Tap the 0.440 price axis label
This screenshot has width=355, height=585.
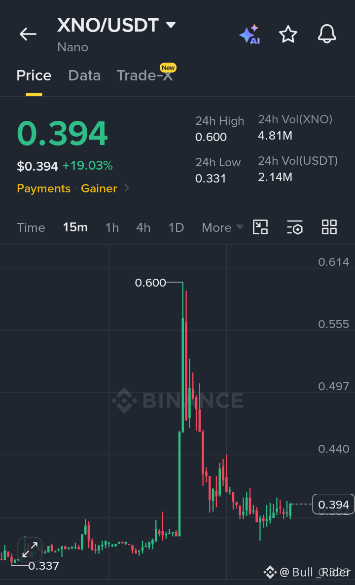pyautogui.click(x=334, y=449)
